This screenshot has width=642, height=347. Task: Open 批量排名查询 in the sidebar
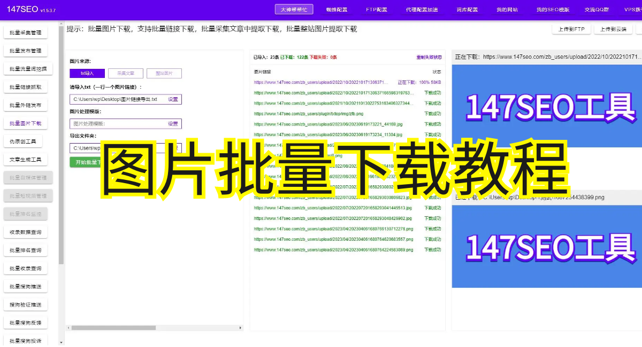tap(25, 250)
